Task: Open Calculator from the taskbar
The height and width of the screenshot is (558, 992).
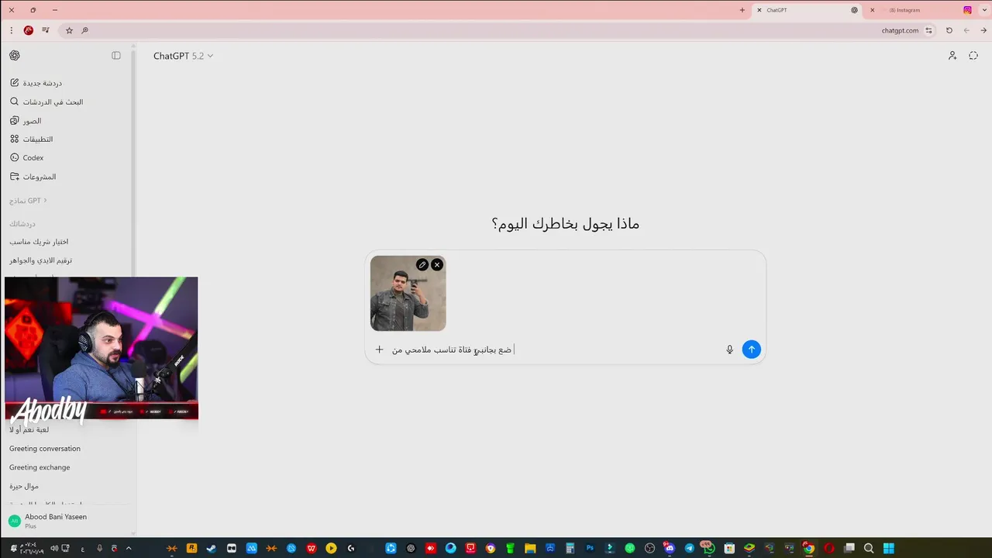Action: click(x=570, y=548)
